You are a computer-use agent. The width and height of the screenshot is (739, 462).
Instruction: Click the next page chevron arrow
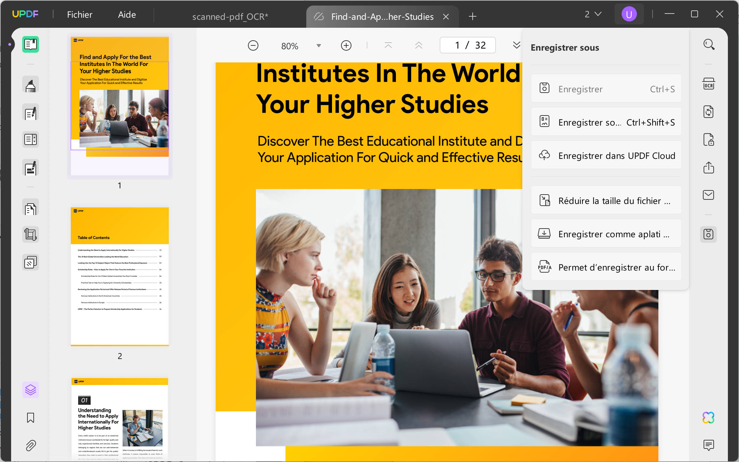[x=516, y=45]
